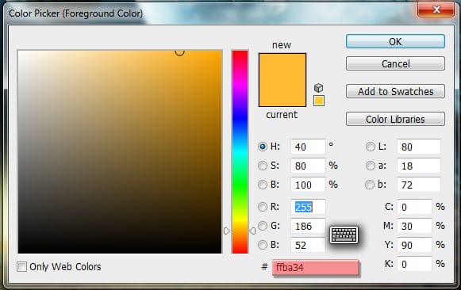Click the L field showing 80

(419, 147)
